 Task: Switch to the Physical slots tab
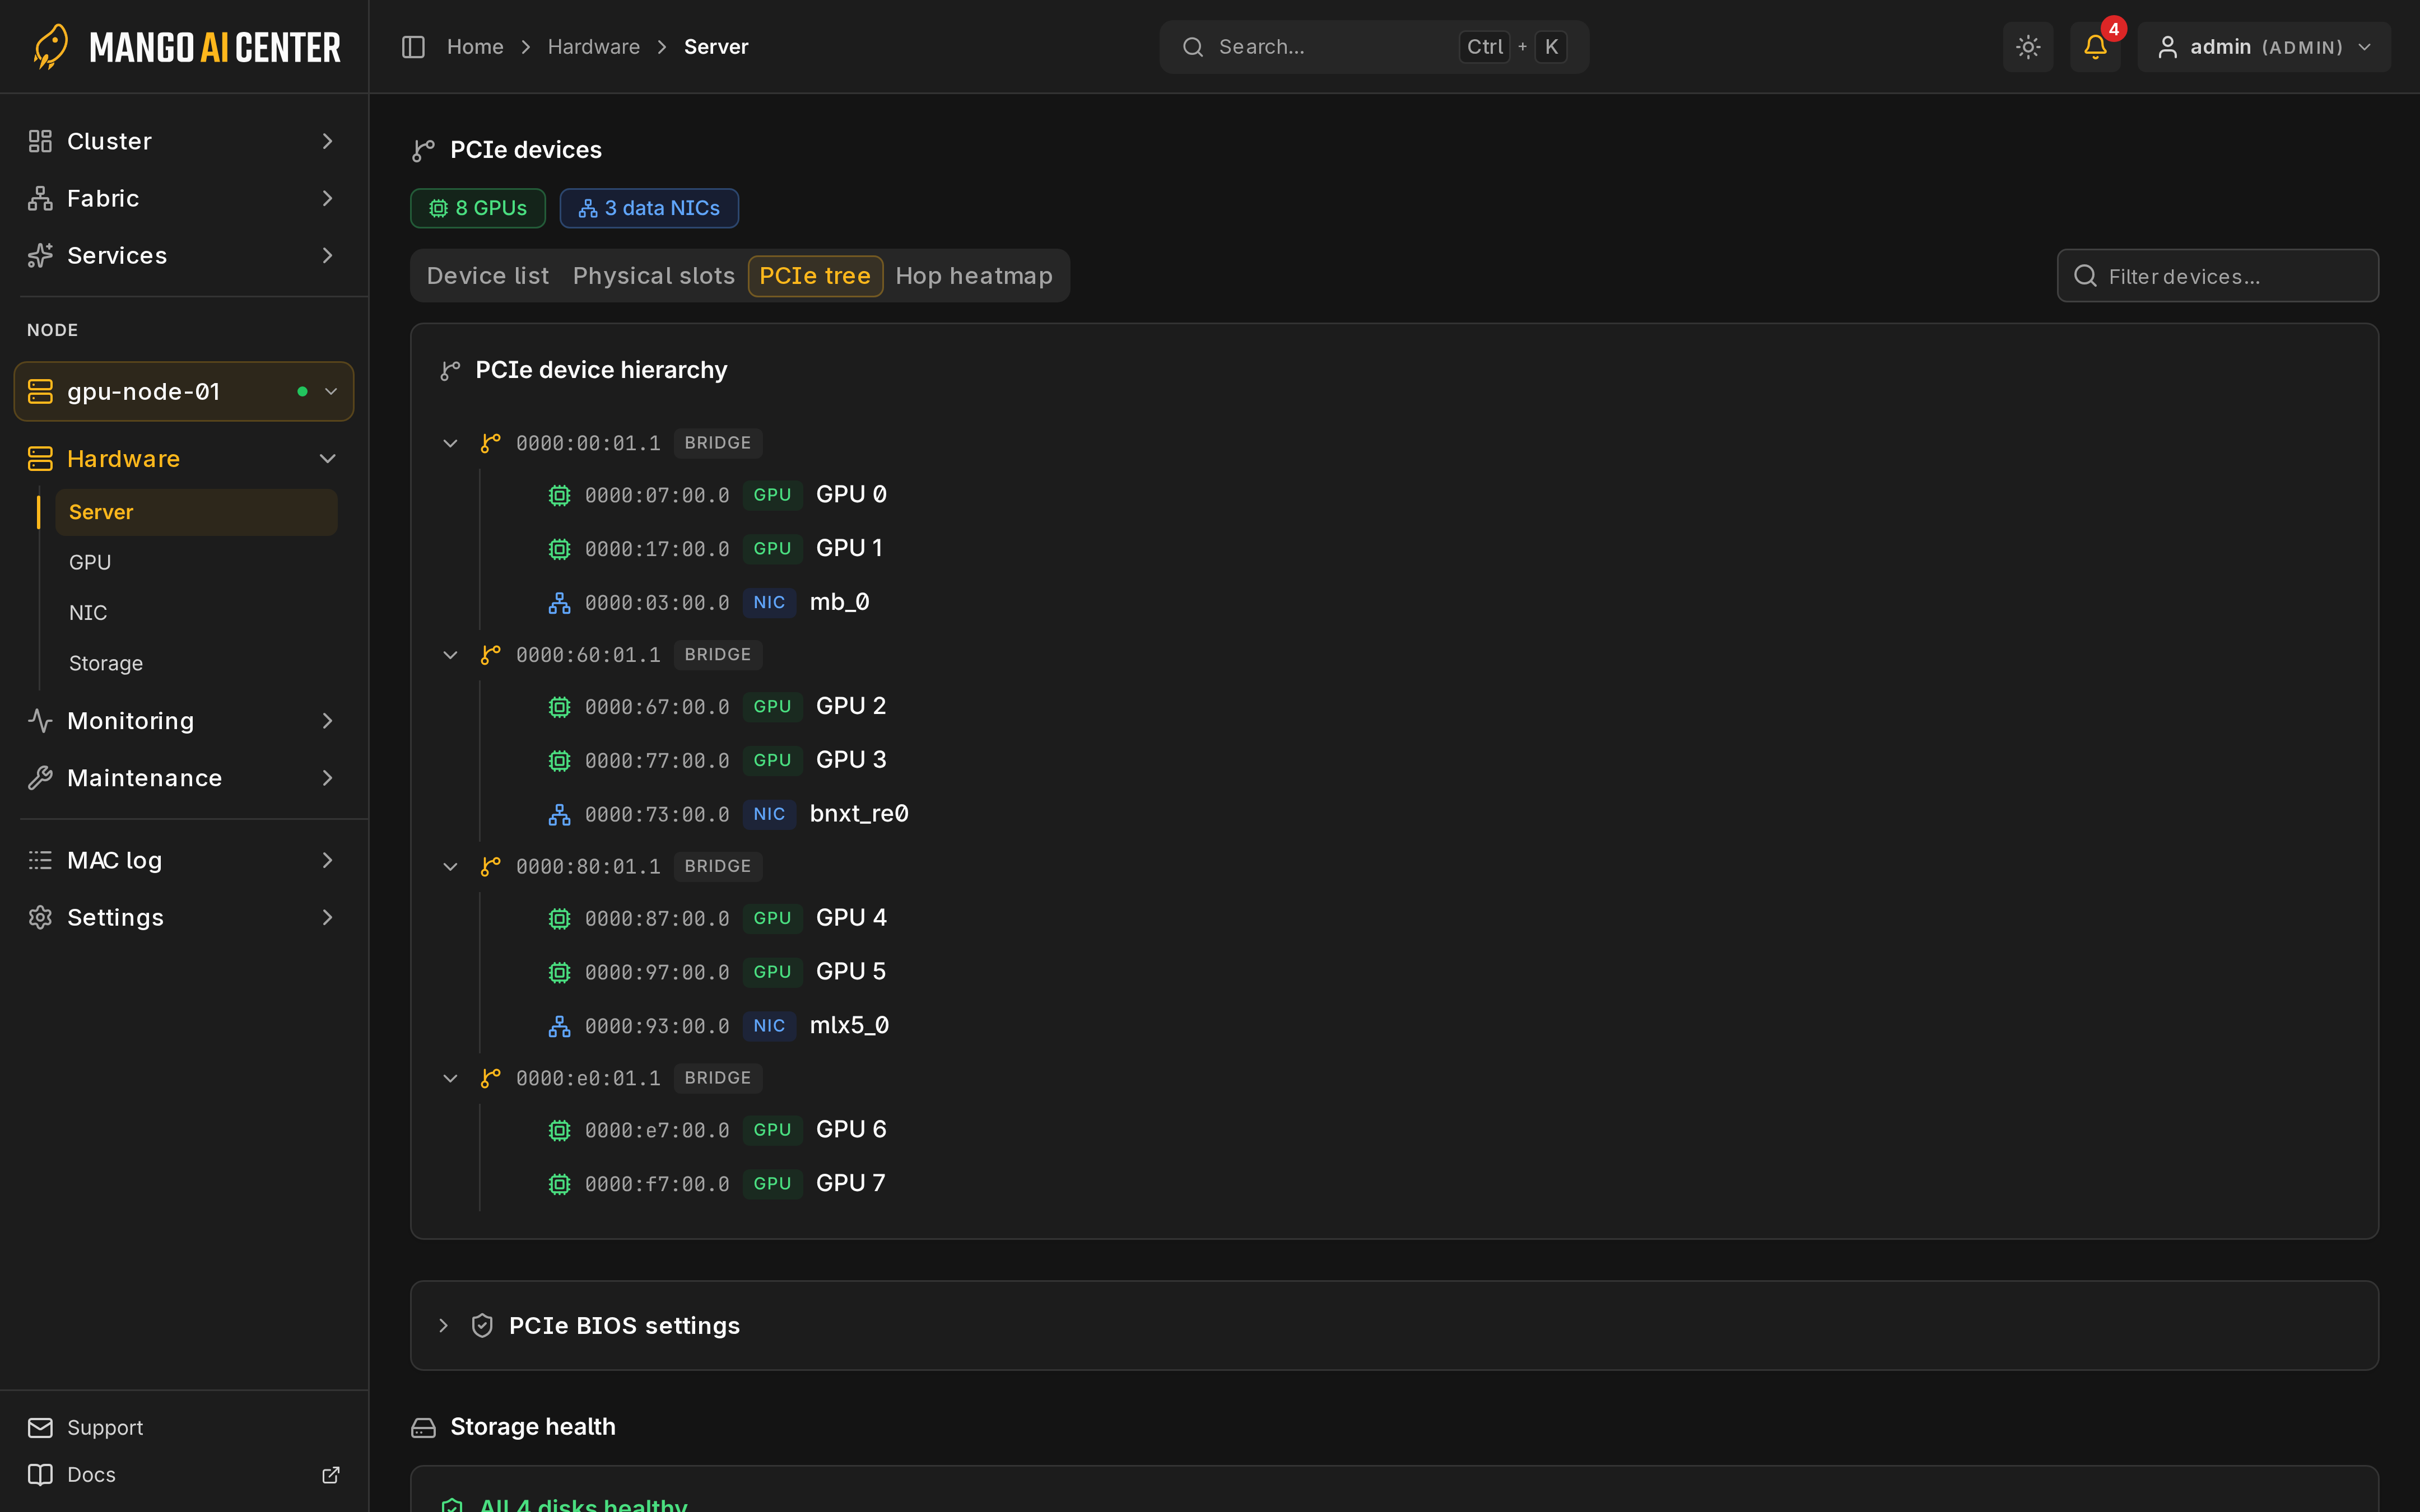(x=653, y=276)
